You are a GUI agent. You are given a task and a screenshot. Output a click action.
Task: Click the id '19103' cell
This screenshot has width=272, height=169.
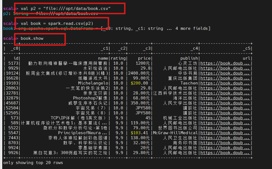12,83
